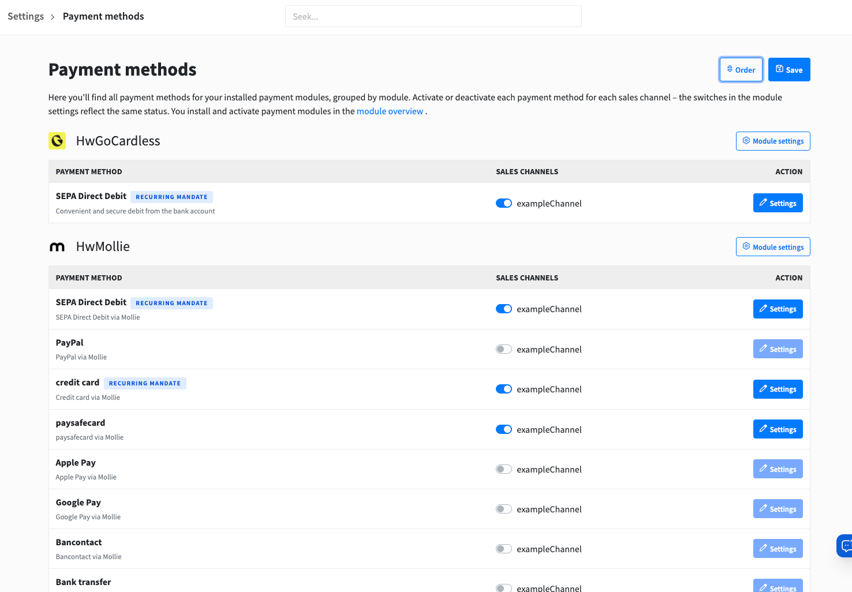Toggle Mollie SEPA Direct Debit exampleChannel switch
Image resolution: width=852 pixels, height=592 pixels.
504,309
